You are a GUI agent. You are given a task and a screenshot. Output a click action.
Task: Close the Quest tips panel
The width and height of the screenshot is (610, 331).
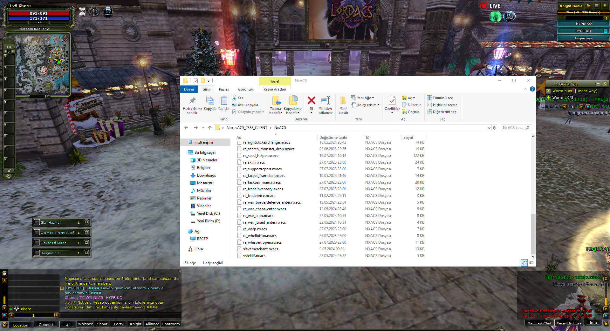click(x=605, y=84)
